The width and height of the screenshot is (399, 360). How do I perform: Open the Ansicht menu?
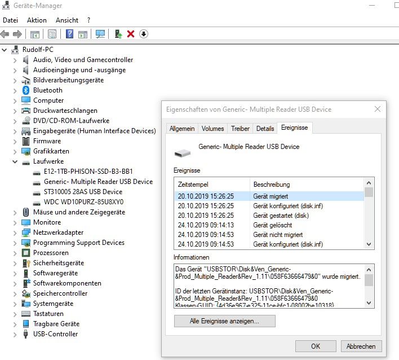[66, 20]
